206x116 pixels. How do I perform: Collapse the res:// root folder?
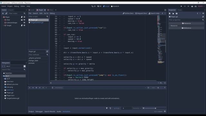[x=2, y=76]
